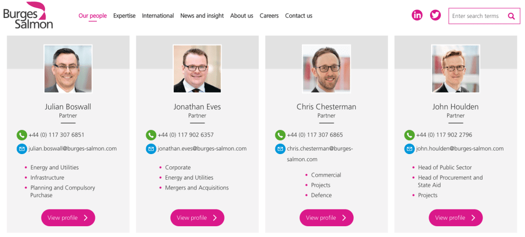The height and width of the screenshot is (237, 525).
Task: Click the search magnifier icon
Action: tap(511, 16)
